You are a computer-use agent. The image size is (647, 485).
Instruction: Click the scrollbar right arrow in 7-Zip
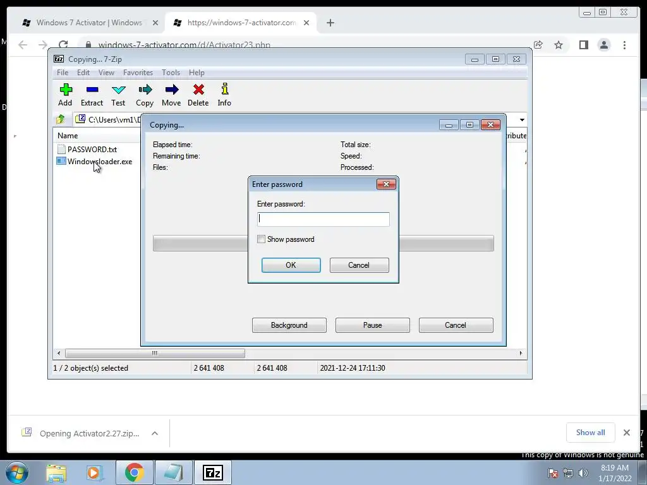pyautogui.click(x=521, y=353)
